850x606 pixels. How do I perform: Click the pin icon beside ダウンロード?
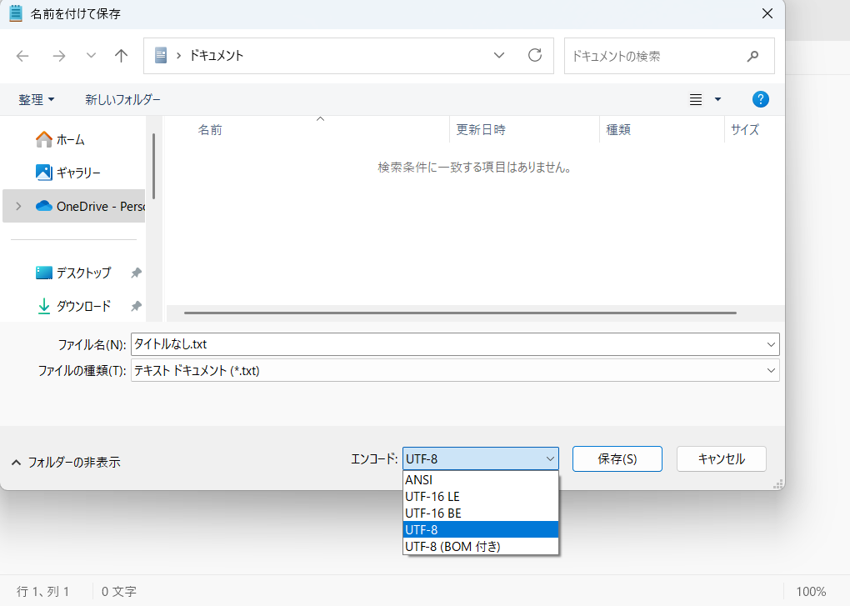[136, 306]
